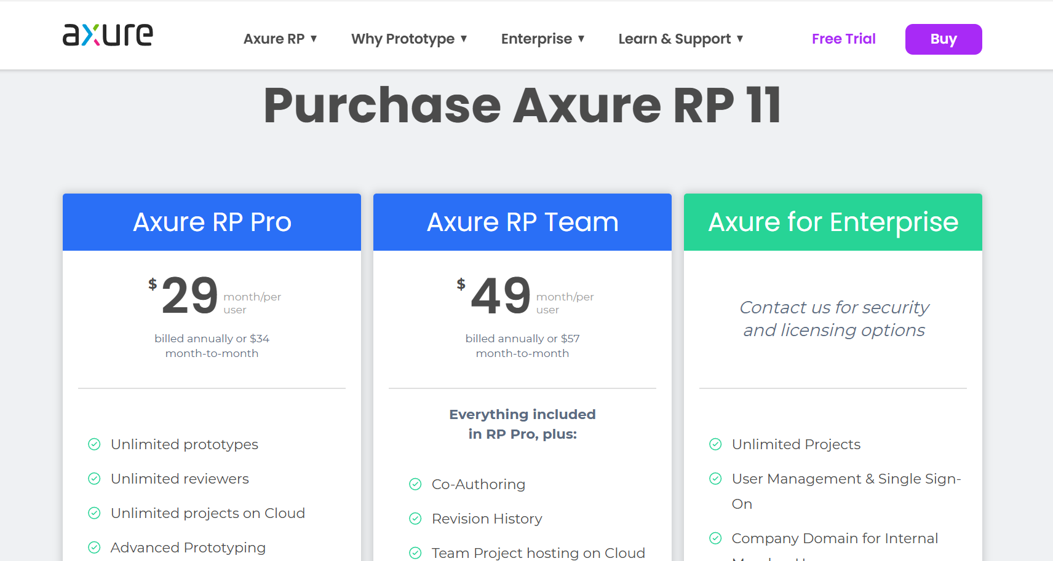This screenshot has width=1053, height=561.
Task: Click 'Company Domain for Internal' text
Action: (835, 539)
